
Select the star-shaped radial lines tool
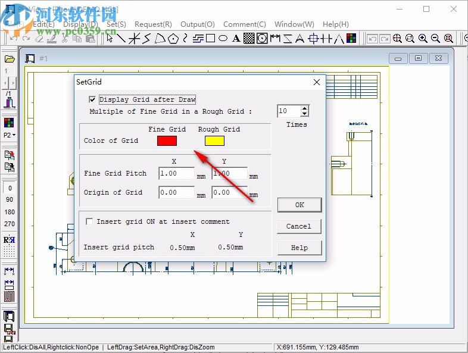(135, 38)
